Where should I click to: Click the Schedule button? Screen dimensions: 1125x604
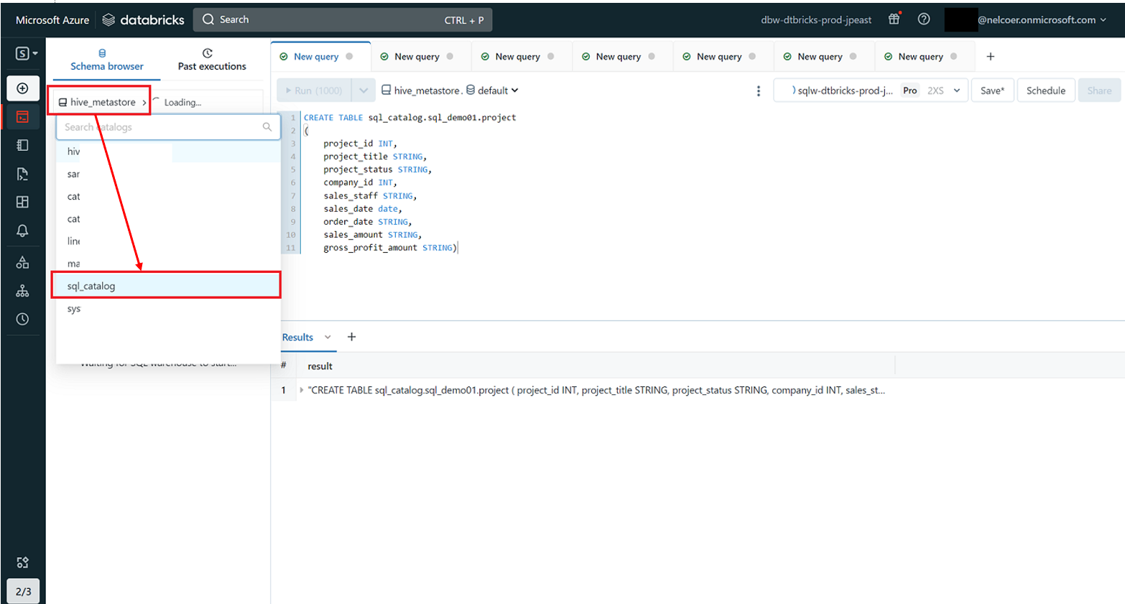1045,90
